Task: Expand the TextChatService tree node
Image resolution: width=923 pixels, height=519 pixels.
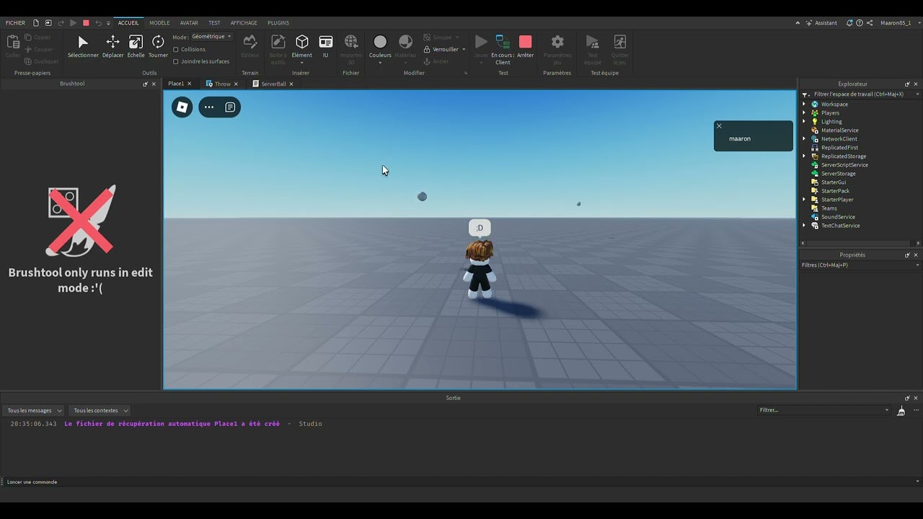Action: (804, 226)
